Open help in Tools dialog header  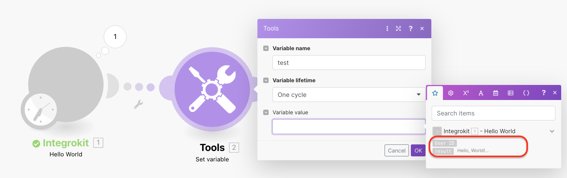pyautogui.click(x=410, y=29)
